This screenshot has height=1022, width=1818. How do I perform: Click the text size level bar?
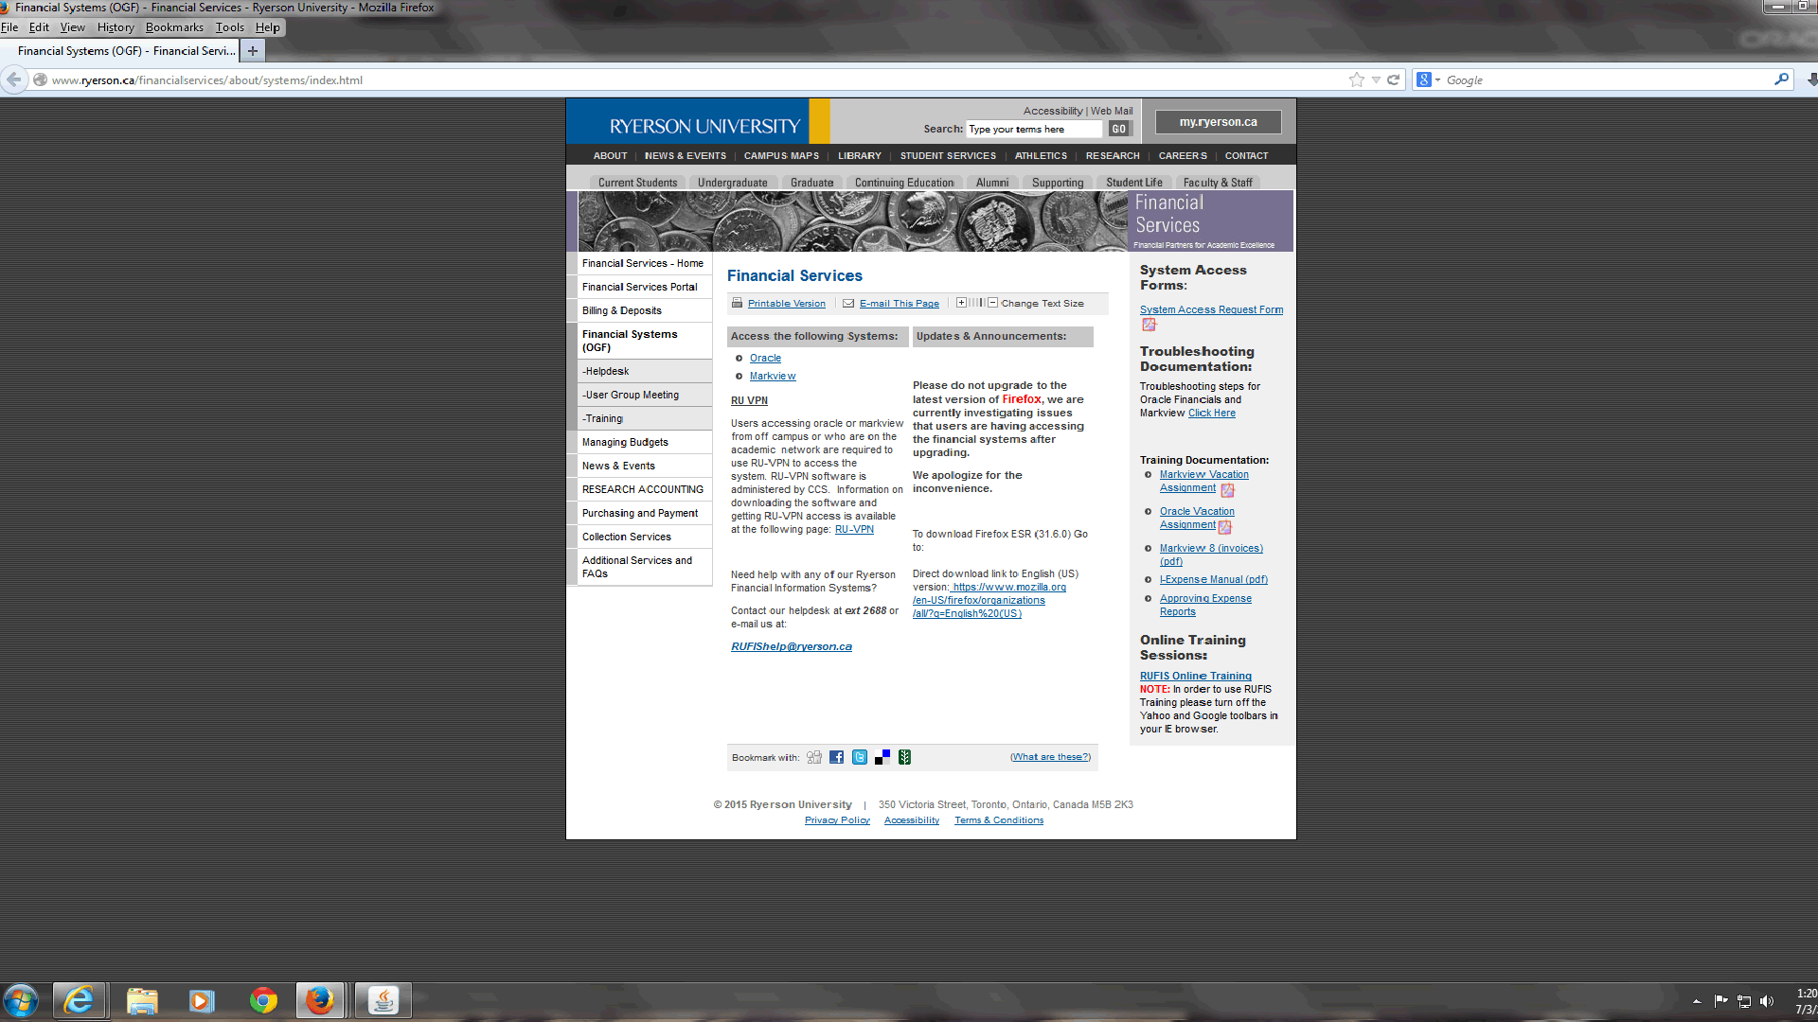click(x=976, y=303)
